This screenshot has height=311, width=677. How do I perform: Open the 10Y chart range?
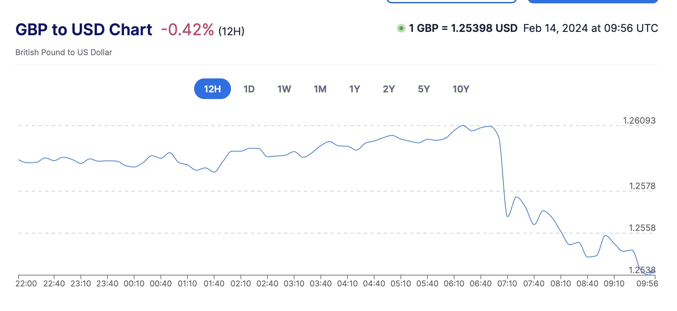[x=461, y=89]
